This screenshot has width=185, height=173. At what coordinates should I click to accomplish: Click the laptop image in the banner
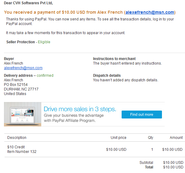click(x=22, y=114)
